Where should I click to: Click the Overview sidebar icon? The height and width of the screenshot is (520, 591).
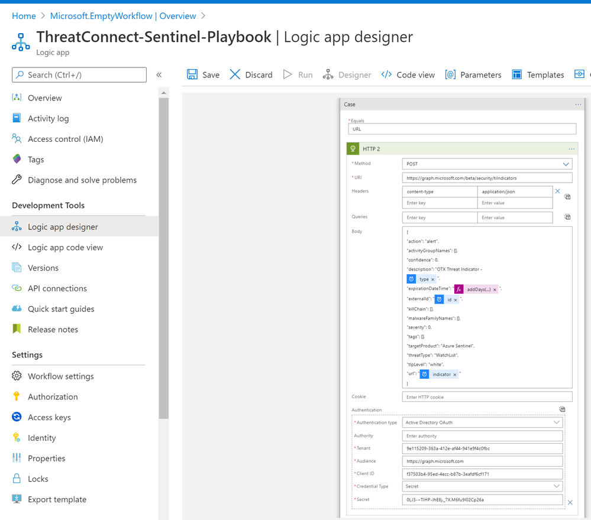tap(17, 97)
